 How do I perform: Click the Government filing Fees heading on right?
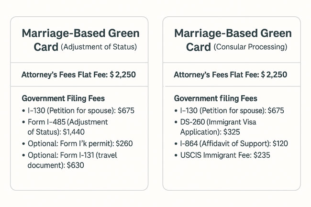(216, 98)
